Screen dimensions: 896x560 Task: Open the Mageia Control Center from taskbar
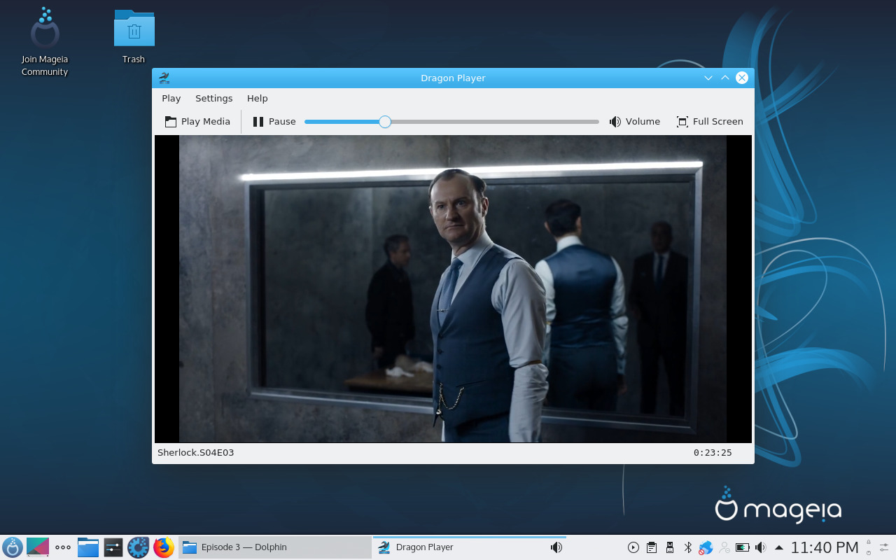[139, 547]
